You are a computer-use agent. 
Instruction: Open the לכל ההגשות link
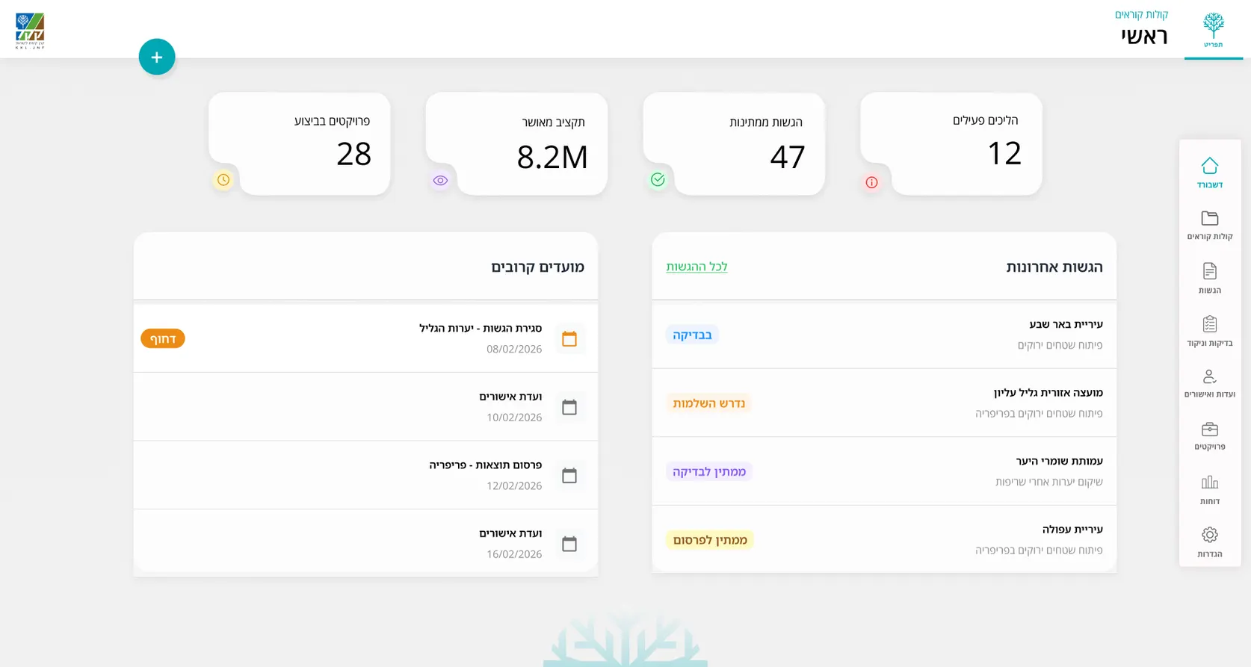click(696, 267)
